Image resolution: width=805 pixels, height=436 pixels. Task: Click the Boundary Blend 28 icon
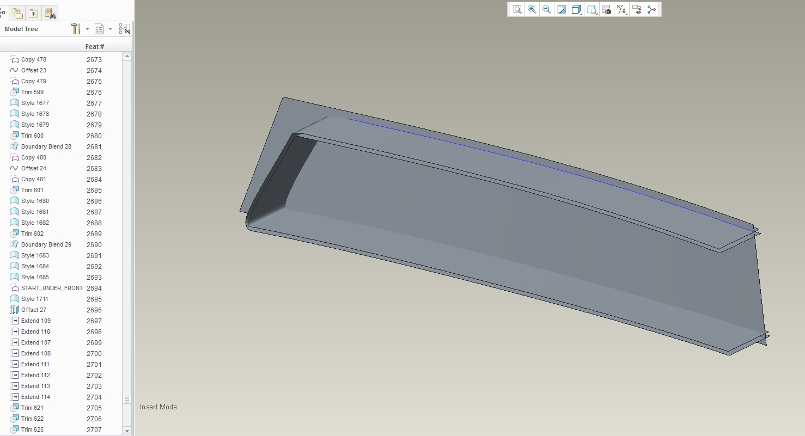click(14, 146)
